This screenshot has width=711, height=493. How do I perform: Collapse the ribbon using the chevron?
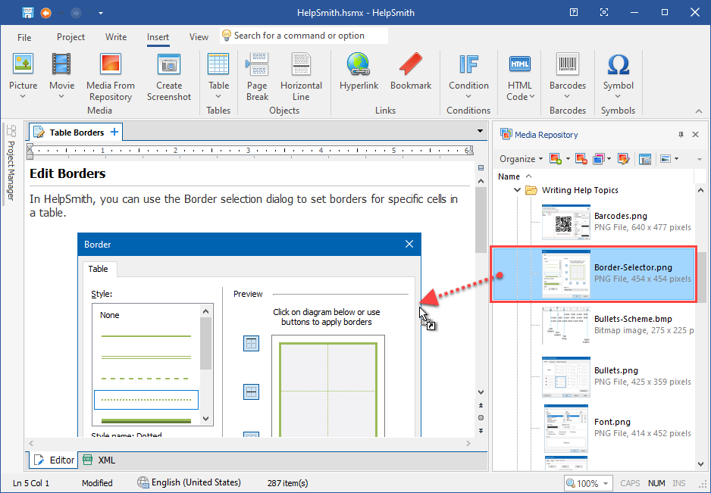699,111
